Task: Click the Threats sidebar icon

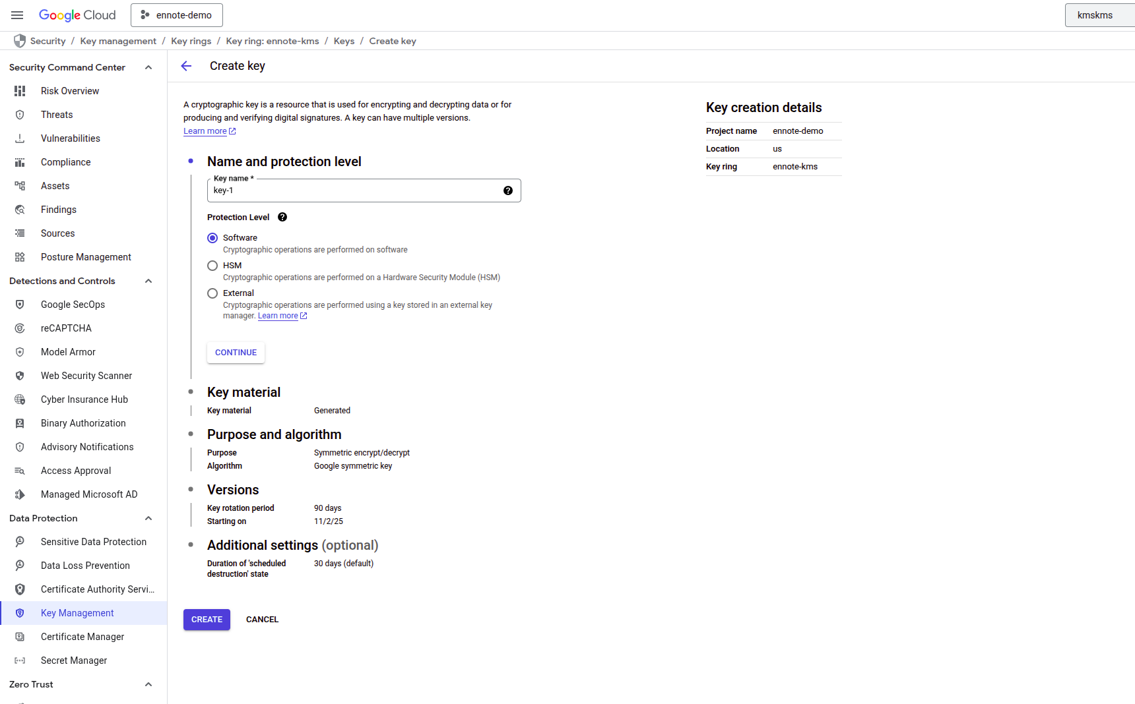Action: 20,115
